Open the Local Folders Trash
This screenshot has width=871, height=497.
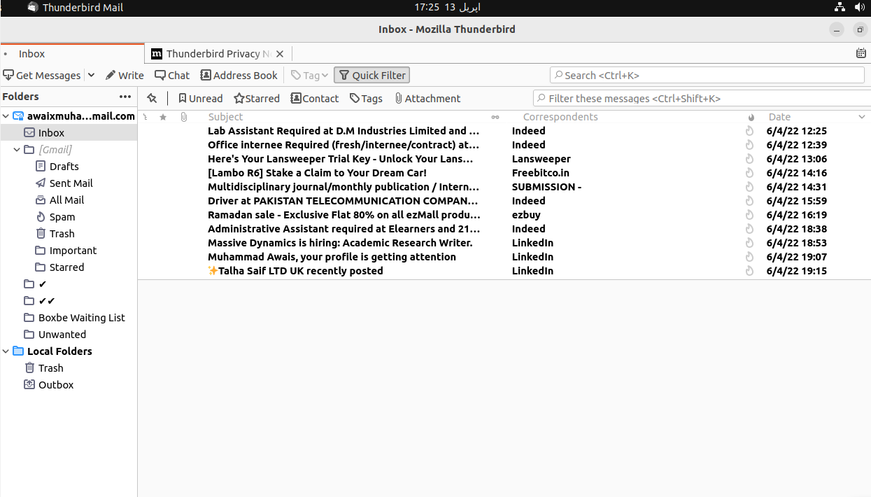(x=50, y=368)
